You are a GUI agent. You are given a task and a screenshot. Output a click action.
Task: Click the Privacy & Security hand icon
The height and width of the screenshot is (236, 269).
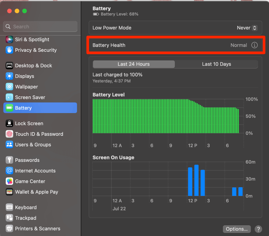pyautogui.click(x=9, y=50)
